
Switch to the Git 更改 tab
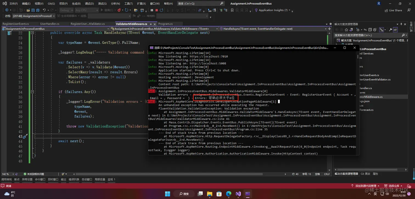pos(365,174)
